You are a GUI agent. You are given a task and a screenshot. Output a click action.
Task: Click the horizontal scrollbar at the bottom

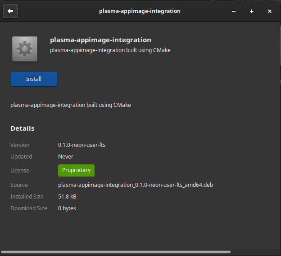tap(116, 252)
